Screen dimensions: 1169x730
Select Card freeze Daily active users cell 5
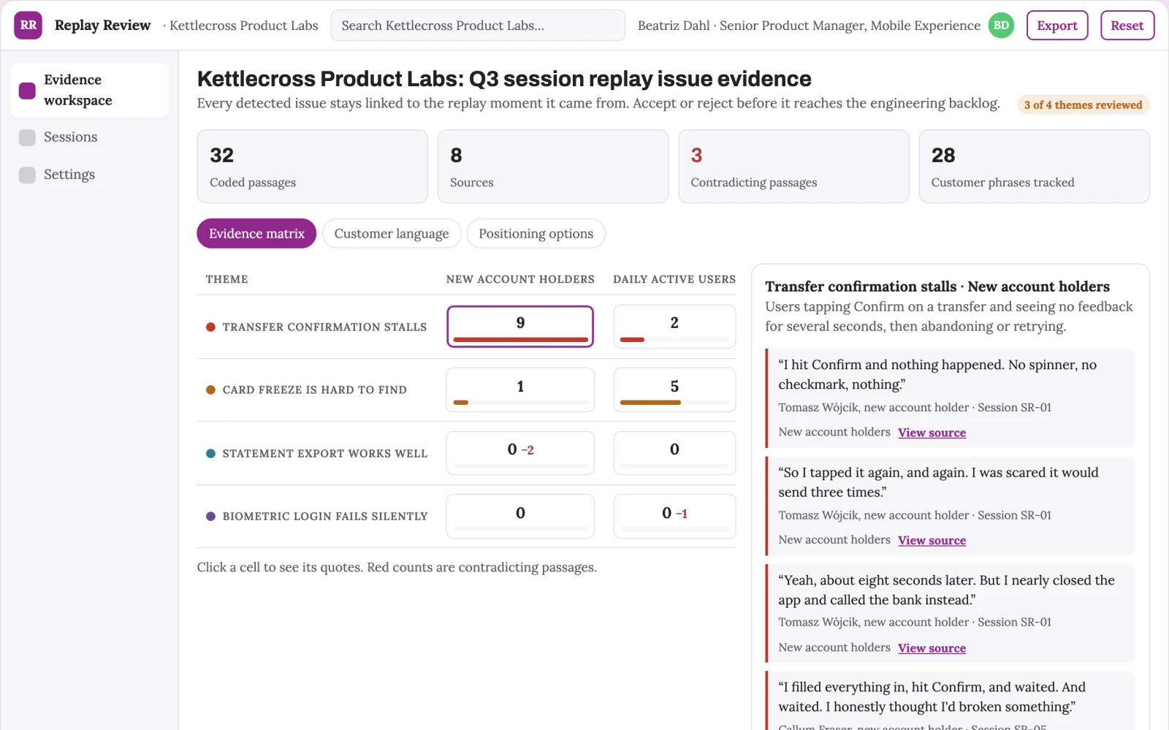(x=674, y=390)
